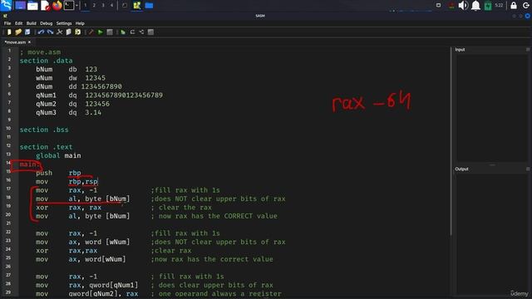The image size is (532, 299).
Task: Lock the screen using the padlock icon
Action: (514, 6)
